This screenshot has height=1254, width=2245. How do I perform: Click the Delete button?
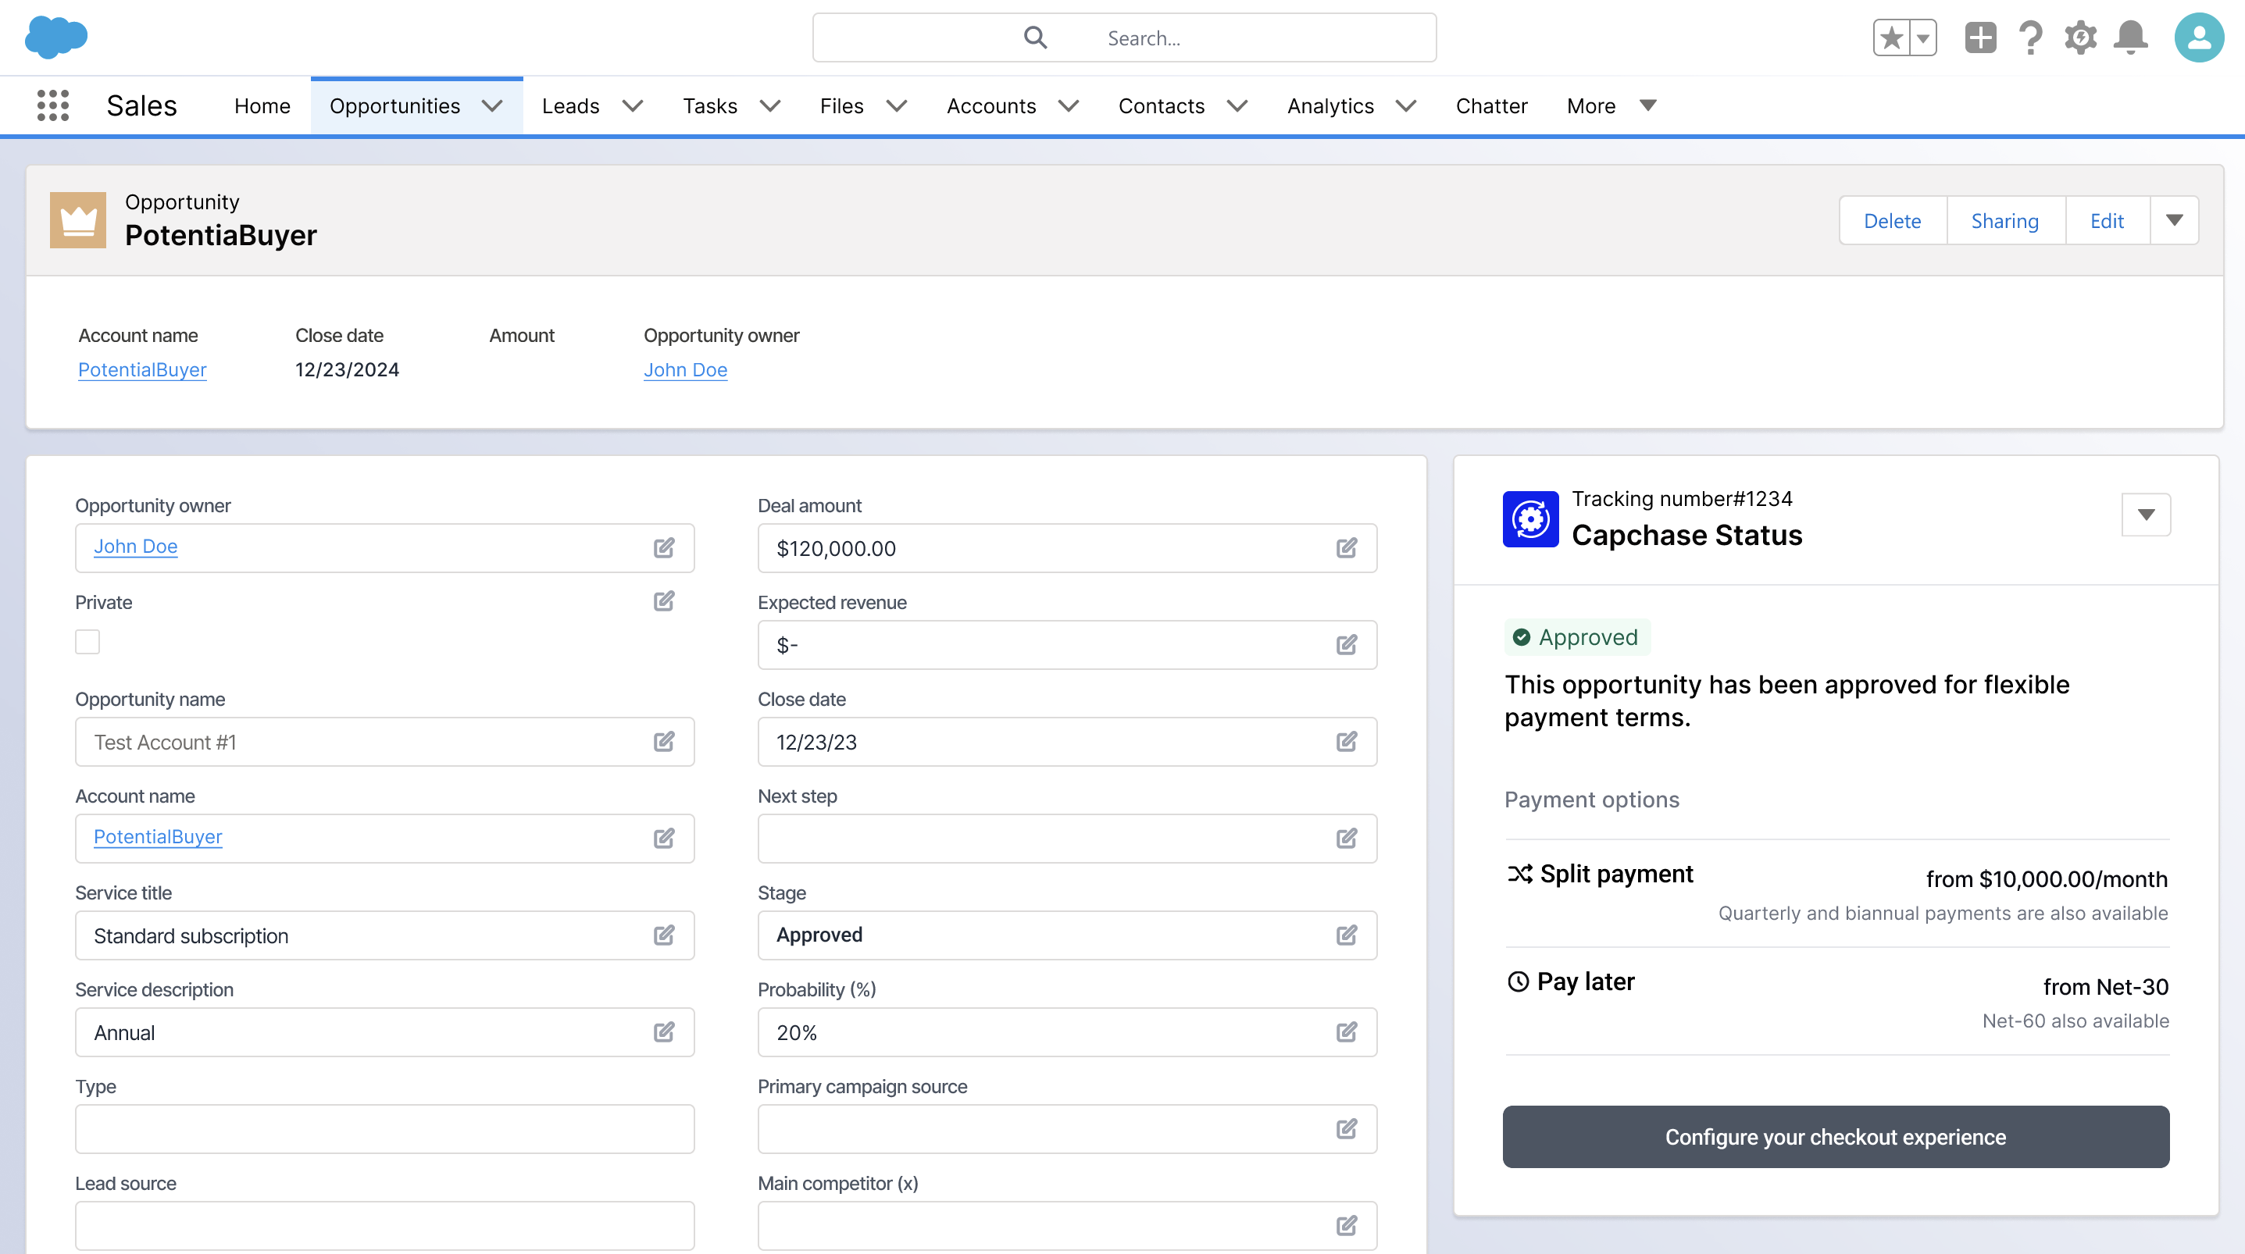pyautogui.click(x=1892, y=220)
